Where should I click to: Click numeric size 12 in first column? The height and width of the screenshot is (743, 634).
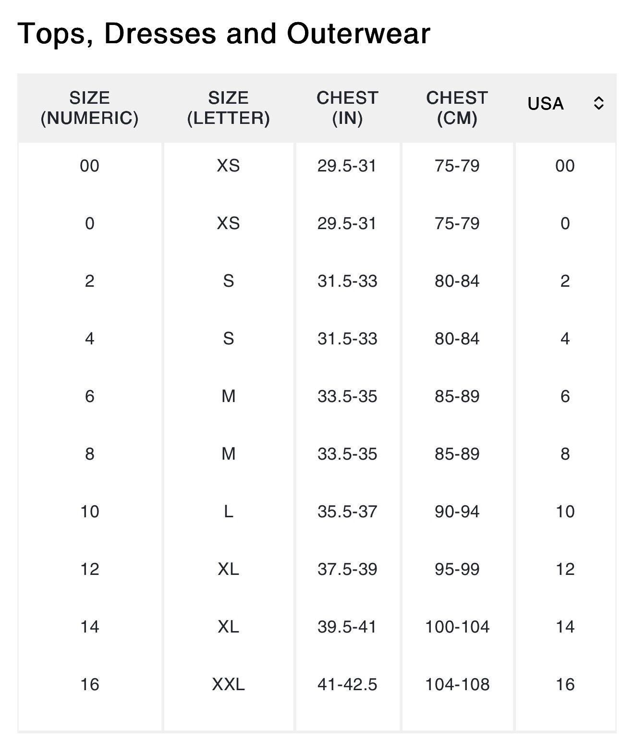tap(90, 569)
